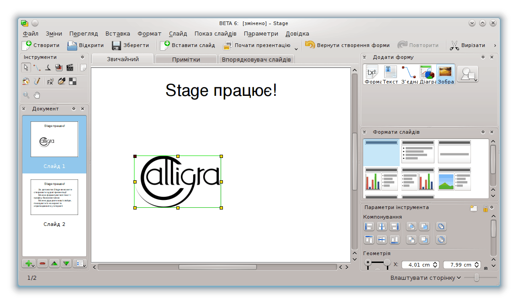Select the checkerboard pattern tool

point(72,81)
